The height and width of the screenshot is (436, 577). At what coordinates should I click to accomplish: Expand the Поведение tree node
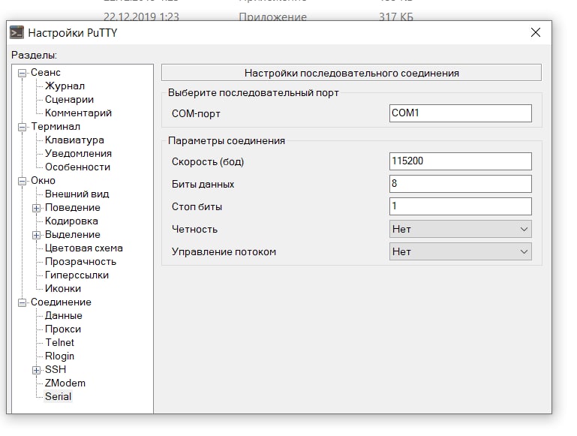(x=36, y=208)
